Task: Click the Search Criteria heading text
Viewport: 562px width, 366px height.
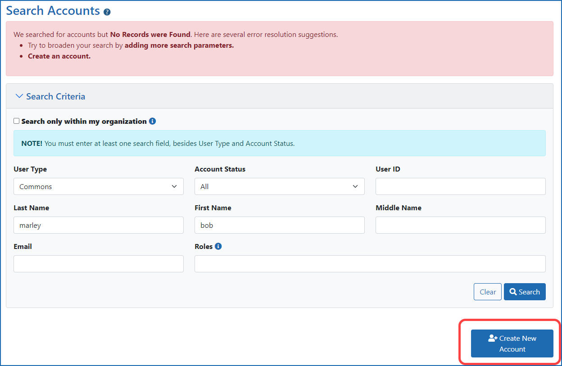Action: 55,96
